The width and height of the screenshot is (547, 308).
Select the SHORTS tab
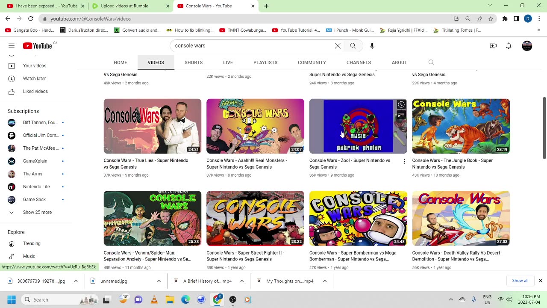click(x=194, y=62)
